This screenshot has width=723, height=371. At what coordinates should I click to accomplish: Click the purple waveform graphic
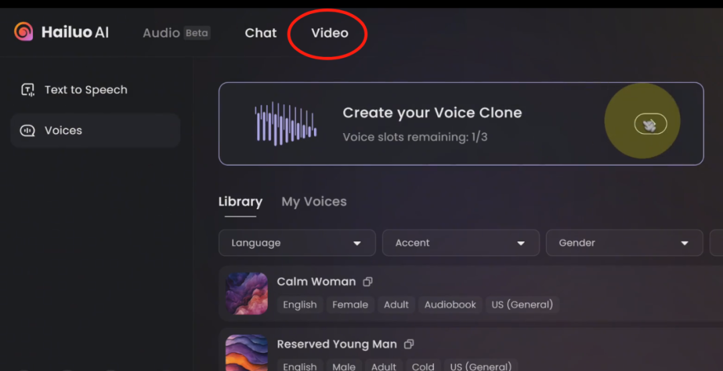point(285,124)
